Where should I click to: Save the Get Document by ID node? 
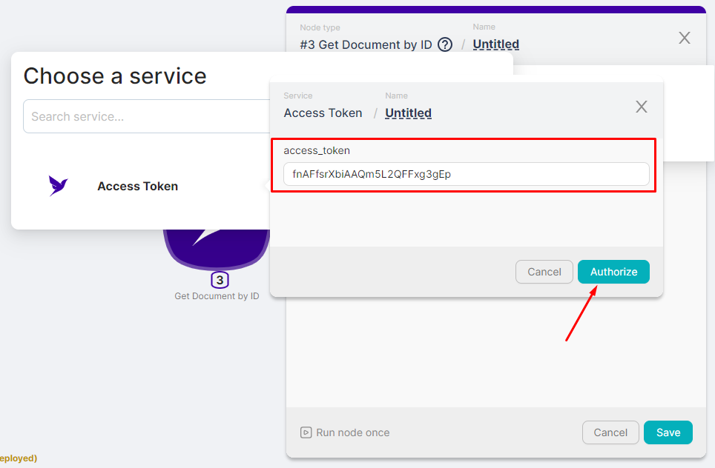pyautogui.click(x=668, y=432)
